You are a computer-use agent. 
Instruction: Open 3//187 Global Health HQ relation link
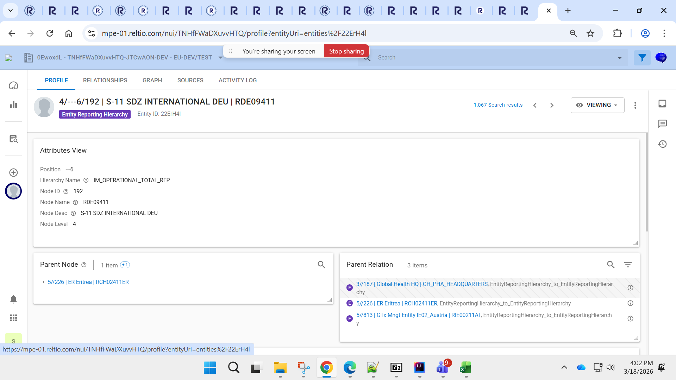[422, 284]
